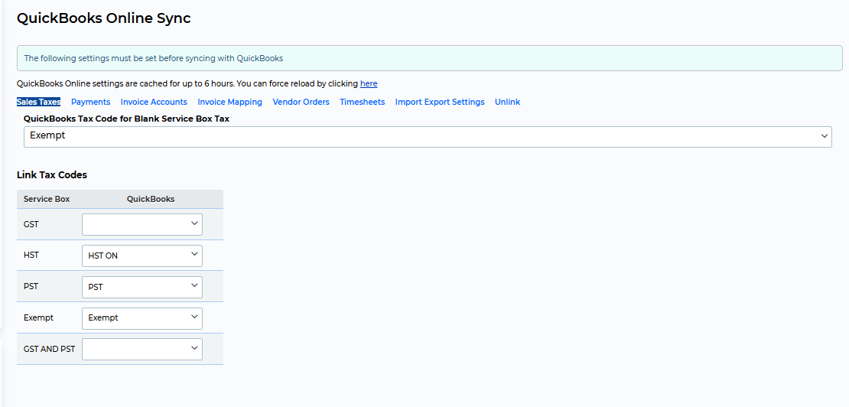Open the GST QuickBooks dropdown

[x=142, y=224]
